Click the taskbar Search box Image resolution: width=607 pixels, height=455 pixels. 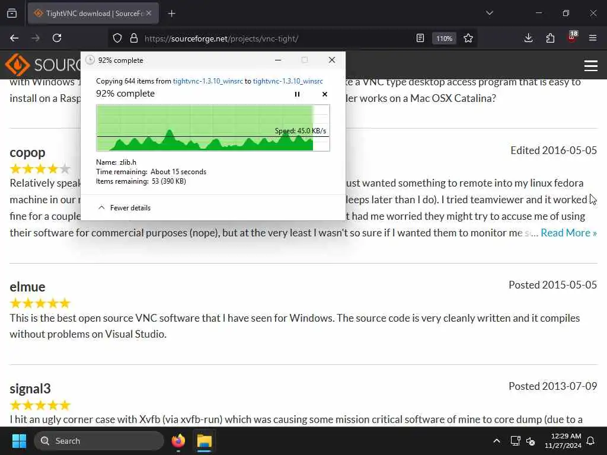[99, 441]
